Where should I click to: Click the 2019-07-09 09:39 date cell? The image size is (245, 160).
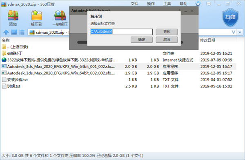pos(216,60)
